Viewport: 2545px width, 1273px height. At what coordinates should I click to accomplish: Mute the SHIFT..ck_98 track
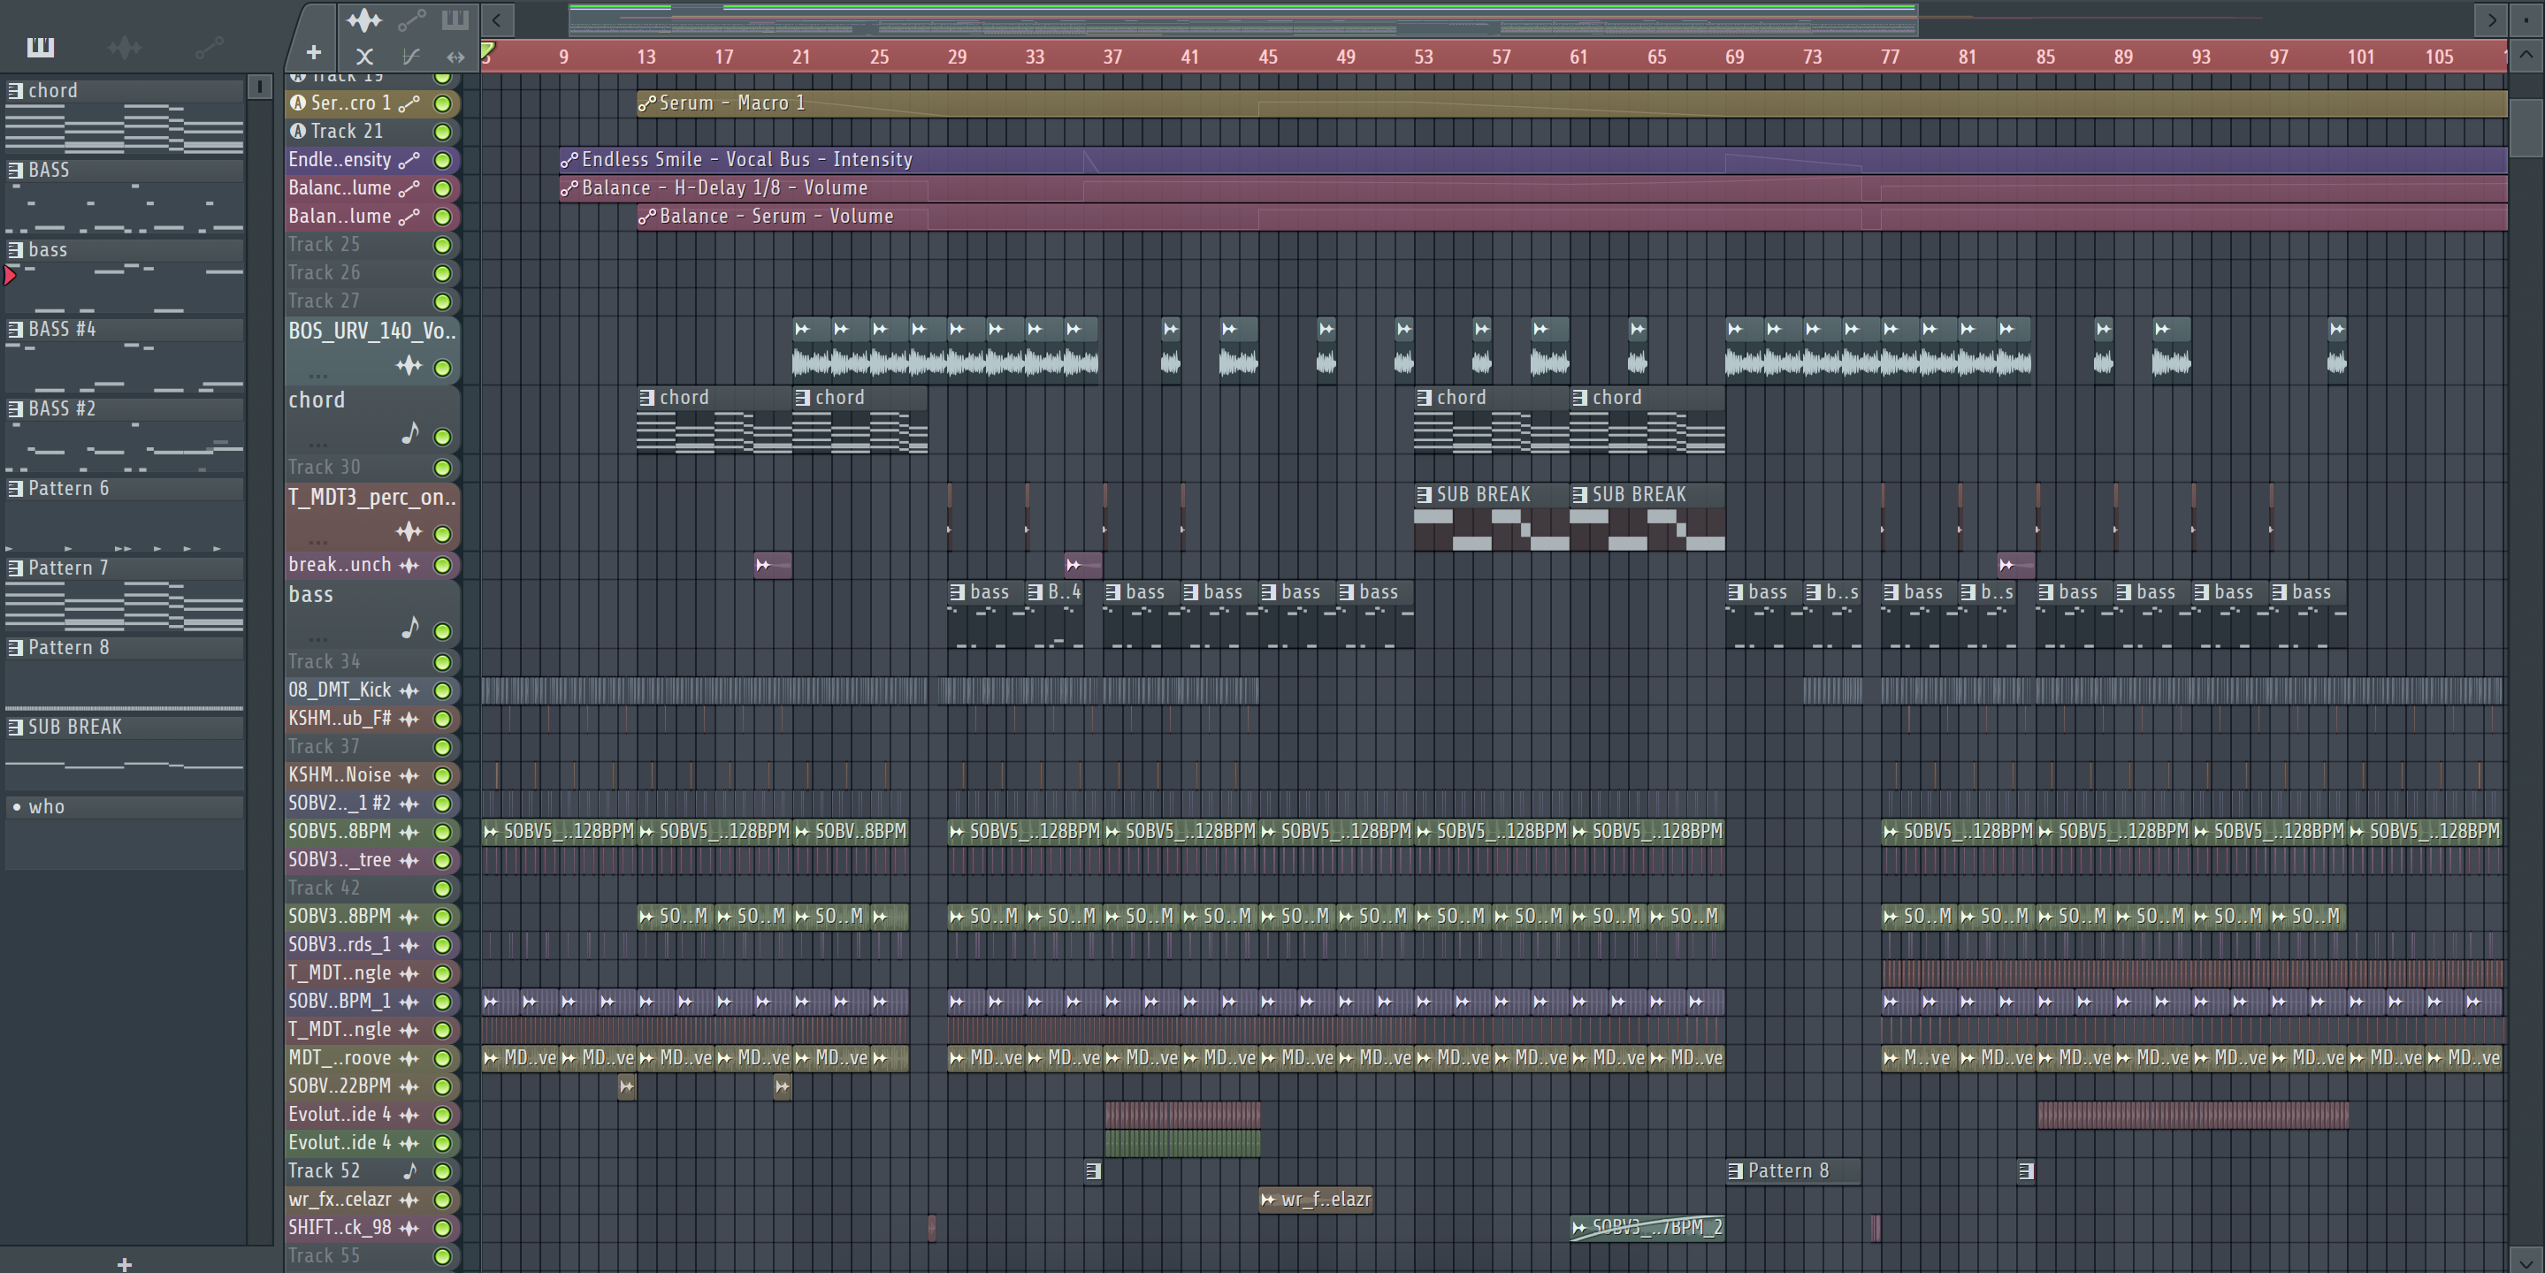[443, 1228]
